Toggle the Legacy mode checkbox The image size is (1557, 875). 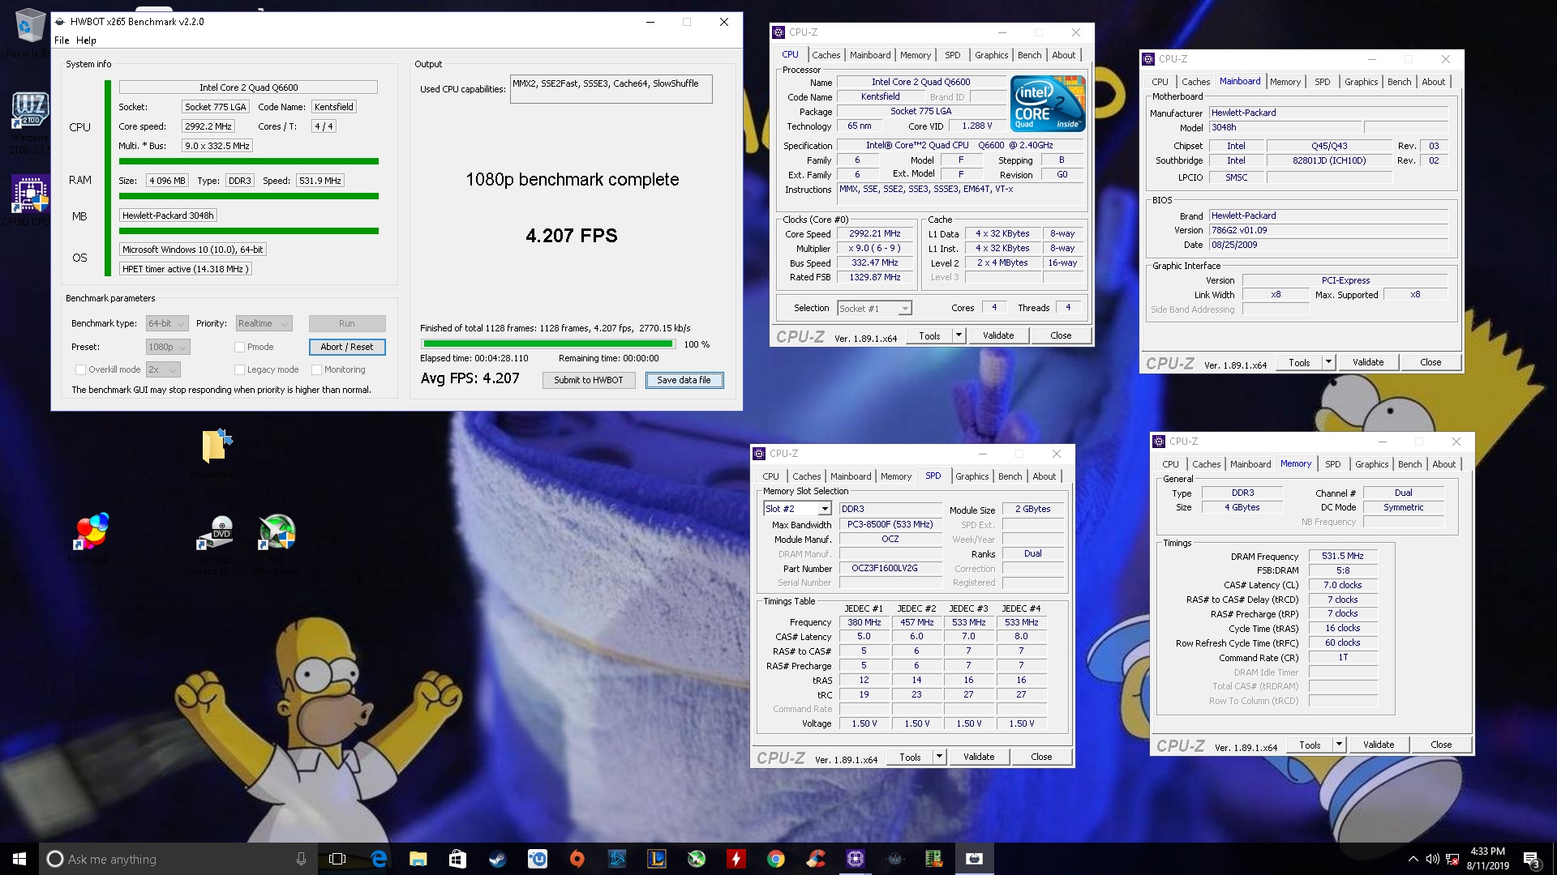pyautogui.click(x=240, y=369)
